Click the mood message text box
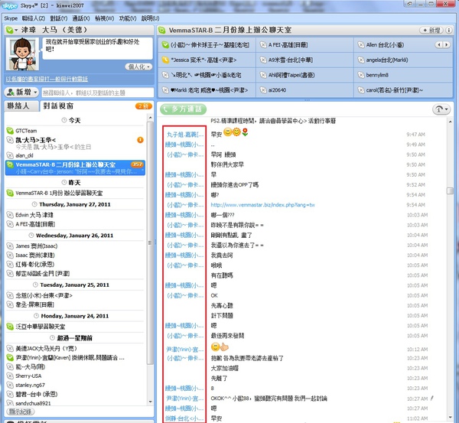Screen dimensions: 459x423 pyautogui.click(x=97, y=48)
